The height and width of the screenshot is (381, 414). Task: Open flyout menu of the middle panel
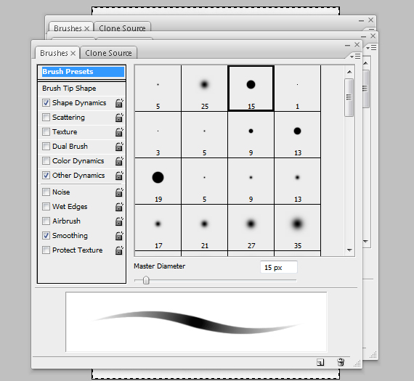(x=371, y=47)
